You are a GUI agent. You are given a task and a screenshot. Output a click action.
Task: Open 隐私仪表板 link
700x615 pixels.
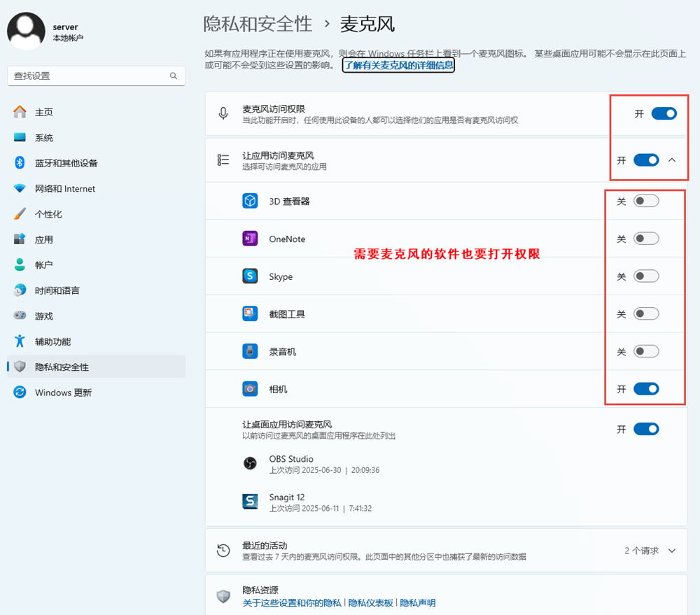[370, 603]
